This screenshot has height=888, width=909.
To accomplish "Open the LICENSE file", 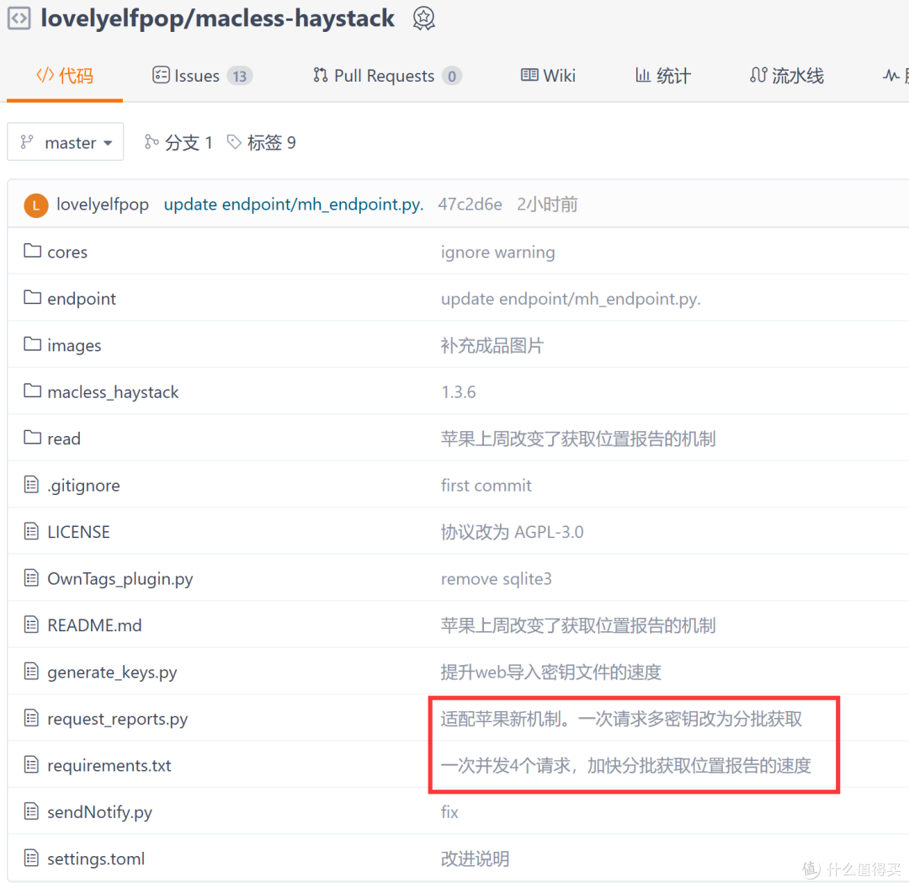I will (78, 532).
